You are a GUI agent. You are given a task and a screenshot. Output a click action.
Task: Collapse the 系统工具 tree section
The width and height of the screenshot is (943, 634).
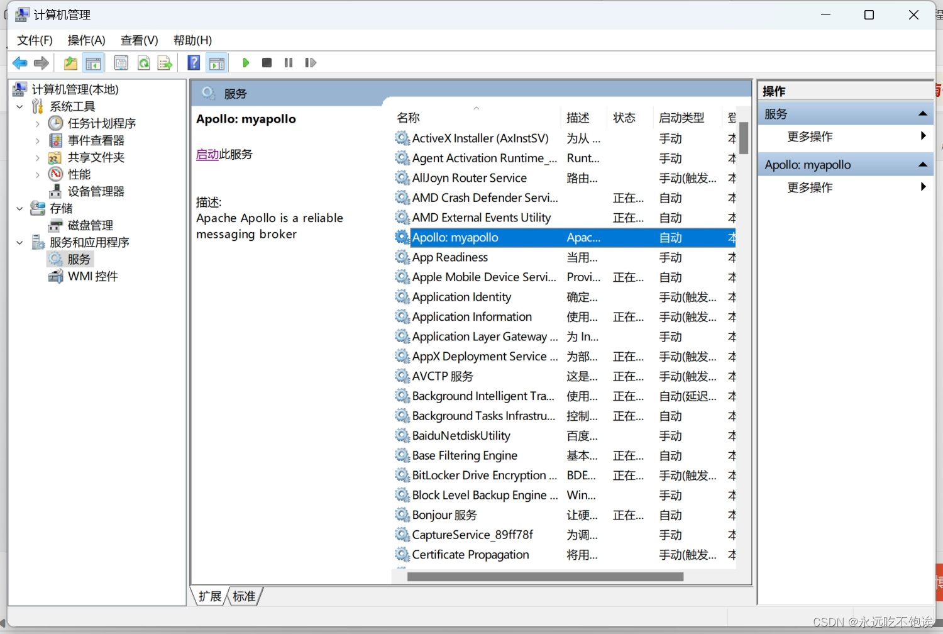pos(19,106)
